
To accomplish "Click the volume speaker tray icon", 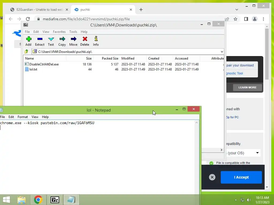I will (x=249, y=200).
